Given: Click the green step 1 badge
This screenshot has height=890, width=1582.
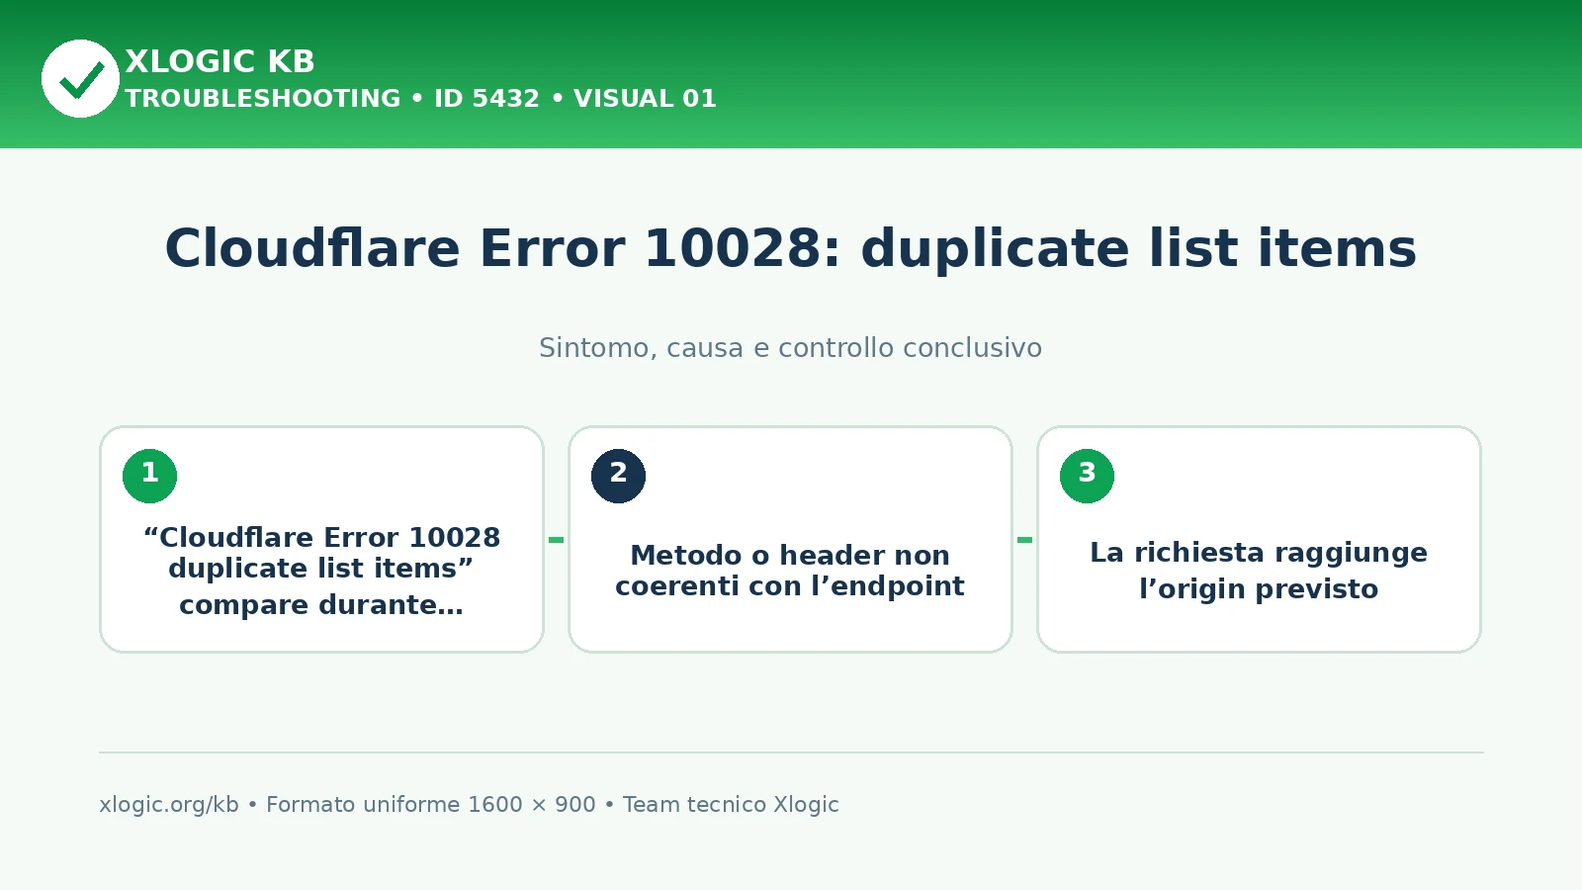Looking at the screenshot, I should tap(149, 476).
